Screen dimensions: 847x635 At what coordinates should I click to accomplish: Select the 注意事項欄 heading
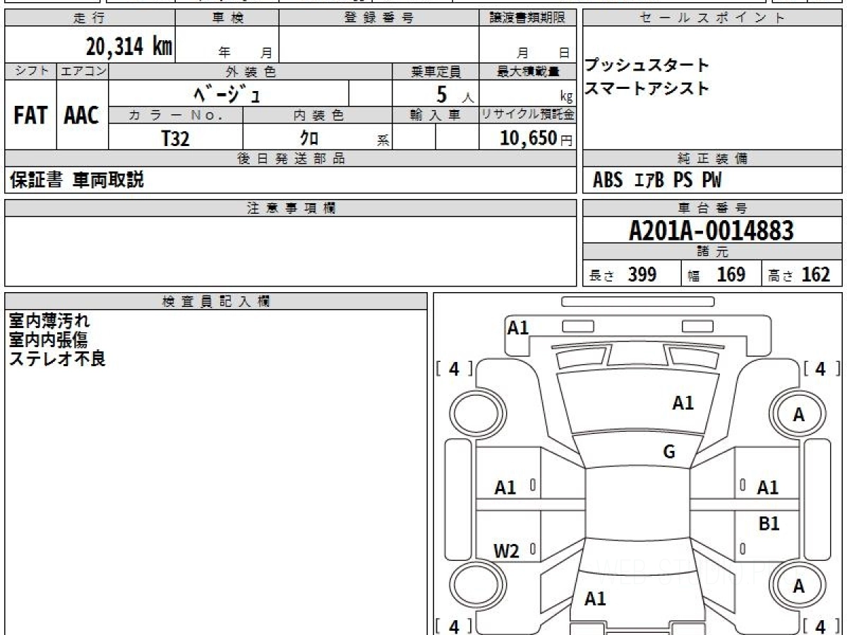point(291,208)
